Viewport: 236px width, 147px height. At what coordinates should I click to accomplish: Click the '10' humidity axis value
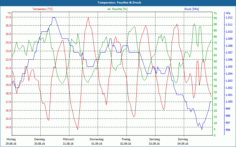click(215, 123)
